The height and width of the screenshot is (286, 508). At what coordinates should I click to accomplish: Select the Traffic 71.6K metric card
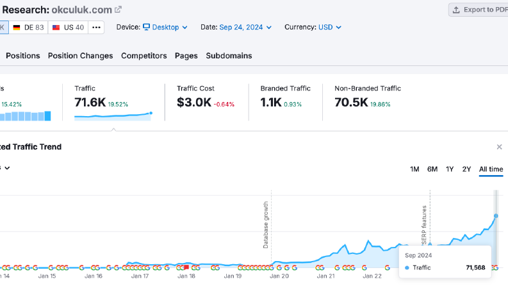(x=113, y=102)
